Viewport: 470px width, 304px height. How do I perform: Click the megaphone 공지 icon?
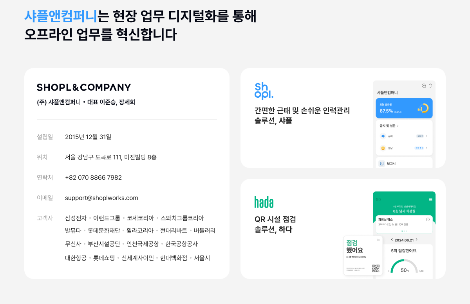[383, 136]
